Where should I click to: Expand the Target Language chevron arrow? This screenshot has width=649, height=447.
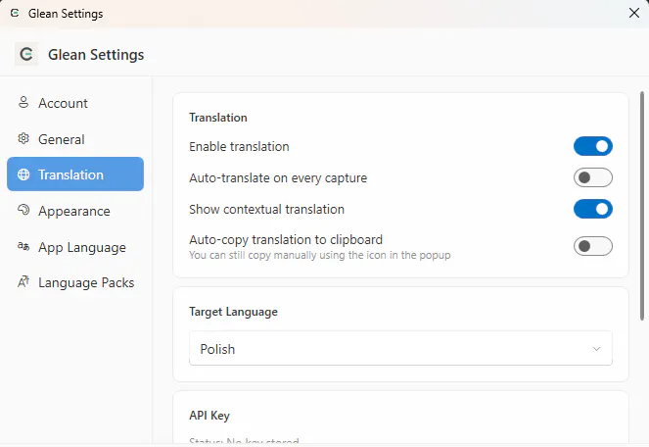[x=596, y=349]
